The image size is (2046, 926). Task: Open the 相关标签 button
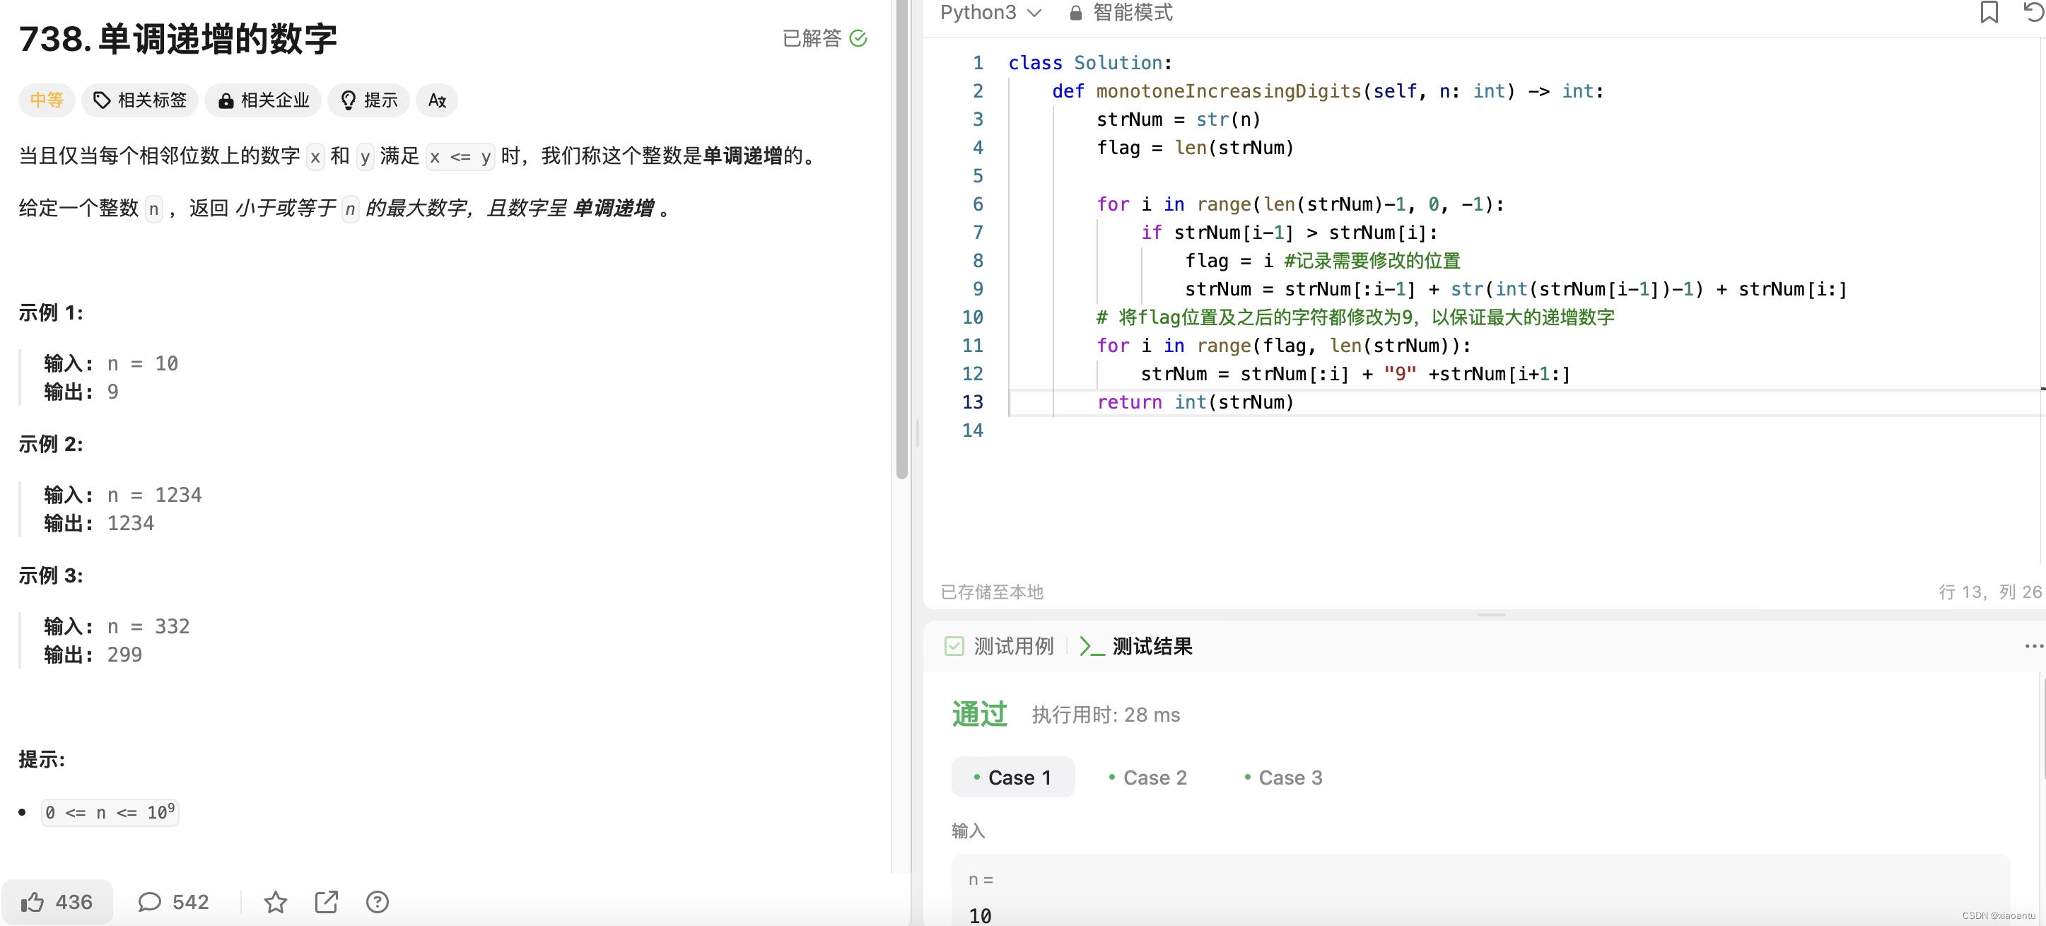tap(140, 100)
